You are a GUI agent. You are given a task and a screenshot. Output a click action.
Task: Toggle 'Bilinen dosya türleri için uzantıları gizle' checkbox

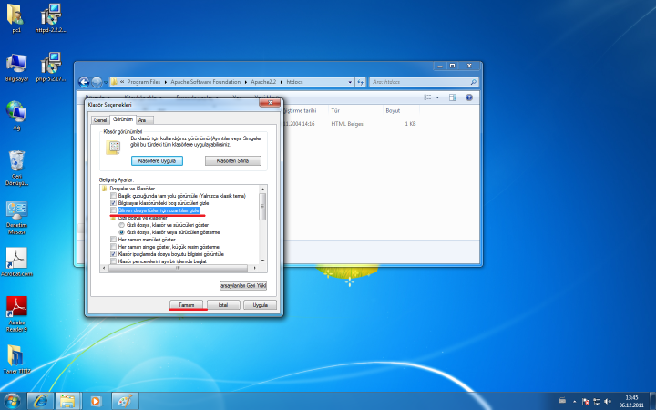point(113,210)
